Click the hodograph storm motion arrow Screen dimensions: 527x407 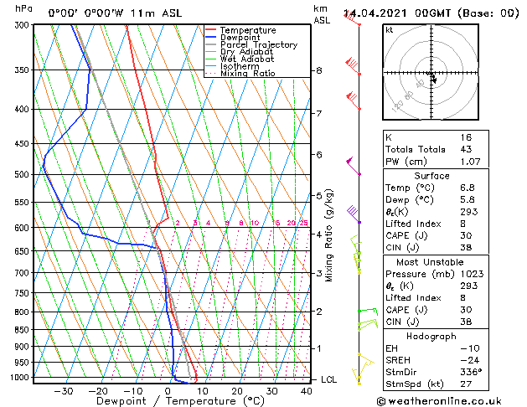point(433,79)
